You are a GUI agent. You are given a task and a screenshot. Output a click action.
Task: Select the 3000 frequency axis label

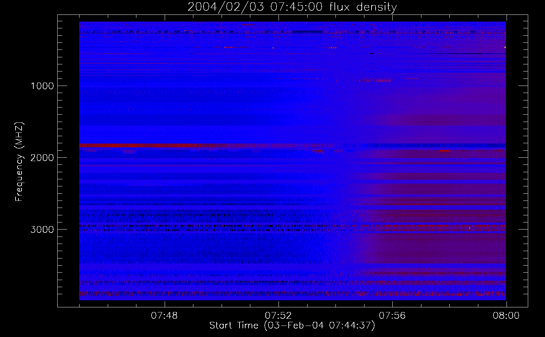[x=42, y=229]
